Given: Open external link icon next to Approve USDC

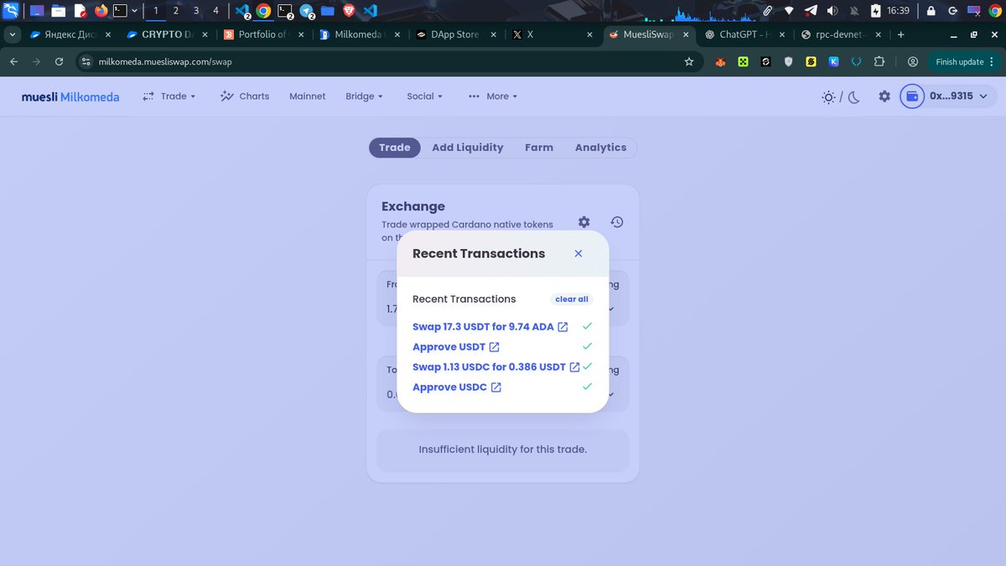Looking at the screenshot, I should pyautogui.click(x=496, y=387).
